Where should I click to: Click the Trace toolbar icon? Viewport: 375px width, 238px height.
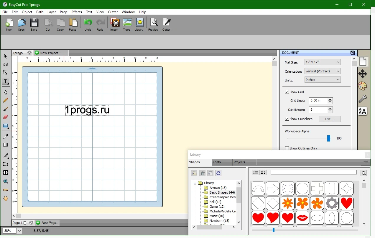[x=127, y=24]
